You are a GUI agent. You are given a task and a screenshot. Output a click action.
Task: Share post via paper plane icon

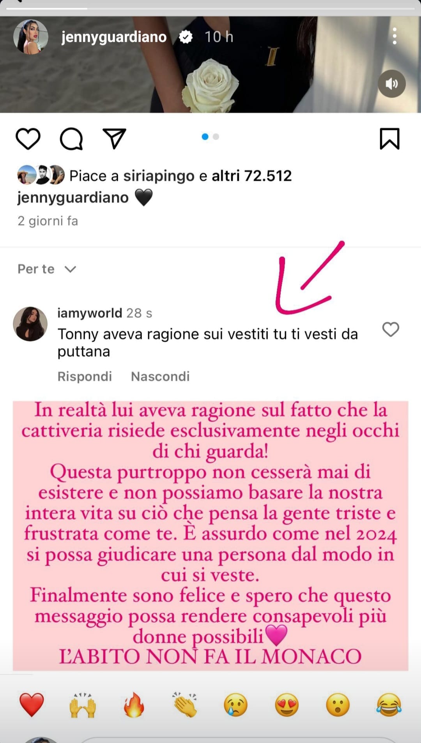pos(114,138)
